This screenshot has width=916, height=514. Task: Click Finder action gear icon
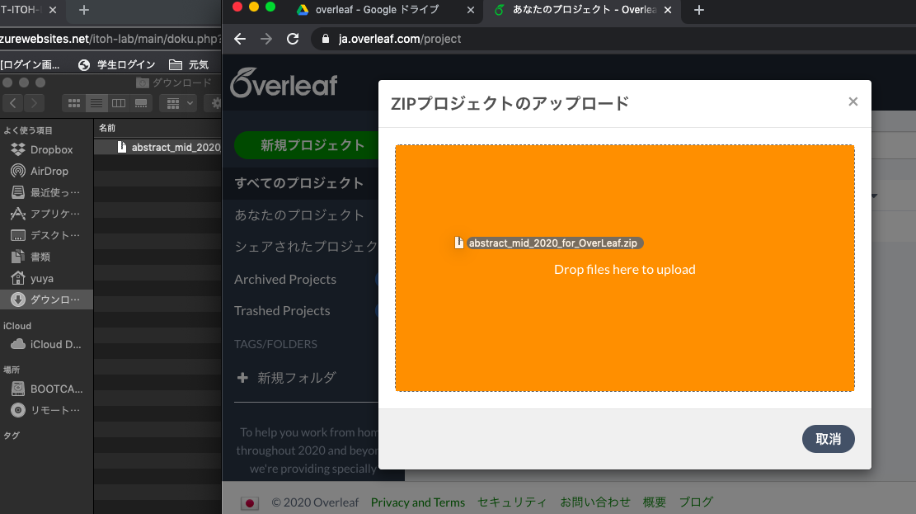(215, 103)
